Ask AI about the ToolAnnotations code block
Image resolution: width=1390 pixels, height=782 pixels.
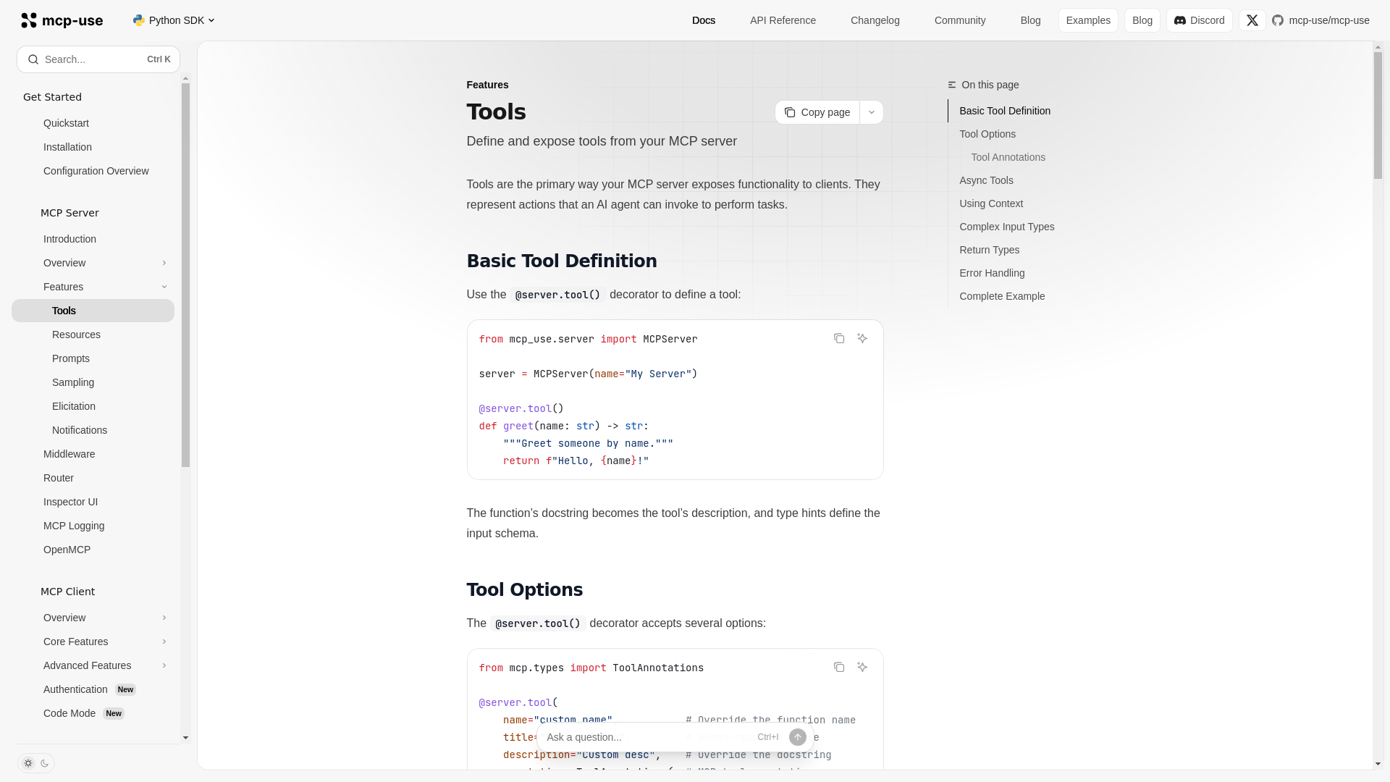tap(862, 667)
